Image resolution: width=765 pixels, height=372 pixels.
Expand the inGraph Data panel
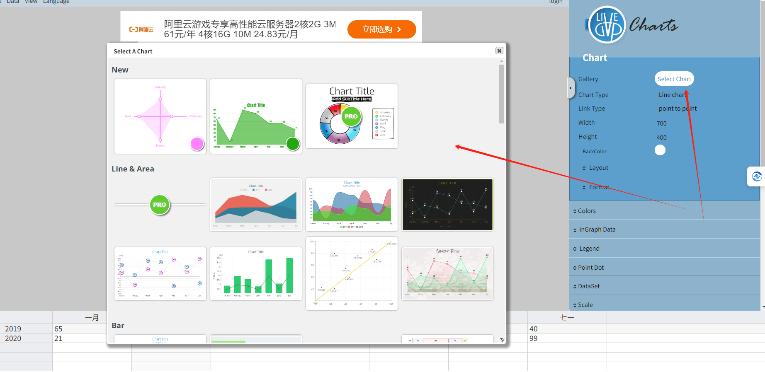pyautogui.click(x=664, y=229)
